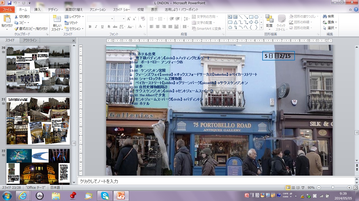Toggle Strikethrough (abc) formatting
Screen dimensions: 359x201
click(115, 27)
